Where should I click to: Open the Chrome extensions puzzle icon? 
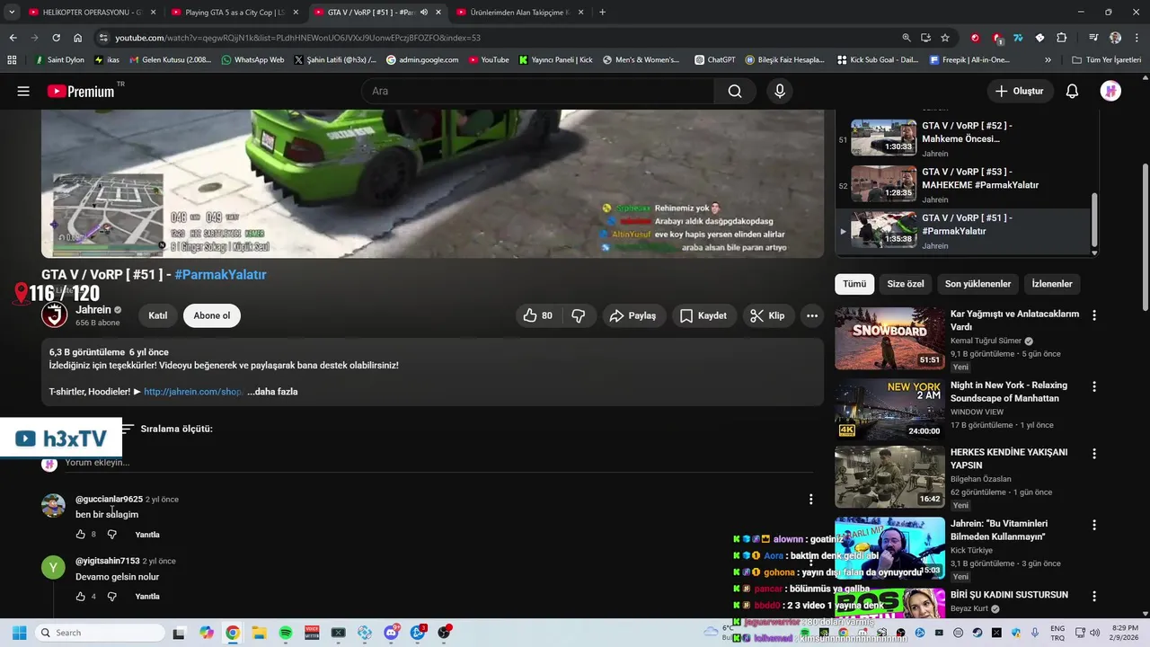coord(1062,38)
